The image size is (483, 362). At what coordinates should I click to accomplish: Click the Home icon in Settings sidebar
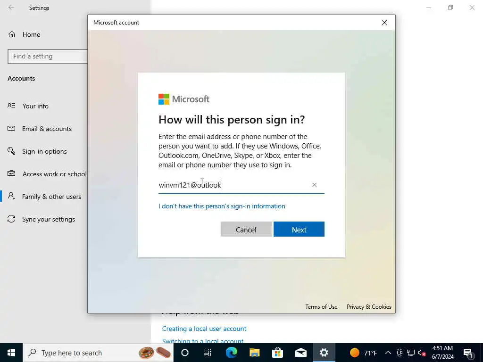pyautogui.click(x=12, y=34)
